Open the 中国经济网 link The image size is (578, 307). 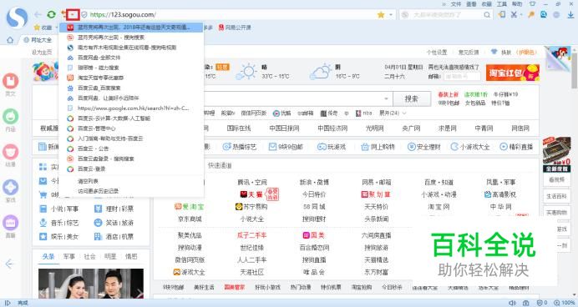(x=332, y=128)
